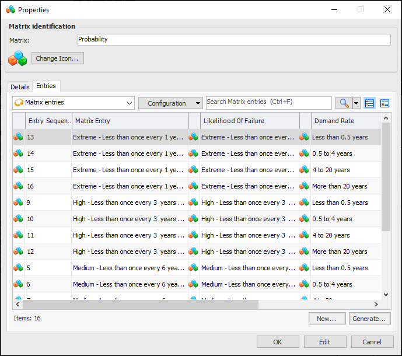Select Likelihood text in row 10
The width and height of the screenshot is (402, 356).
click(x=248, y=219)
